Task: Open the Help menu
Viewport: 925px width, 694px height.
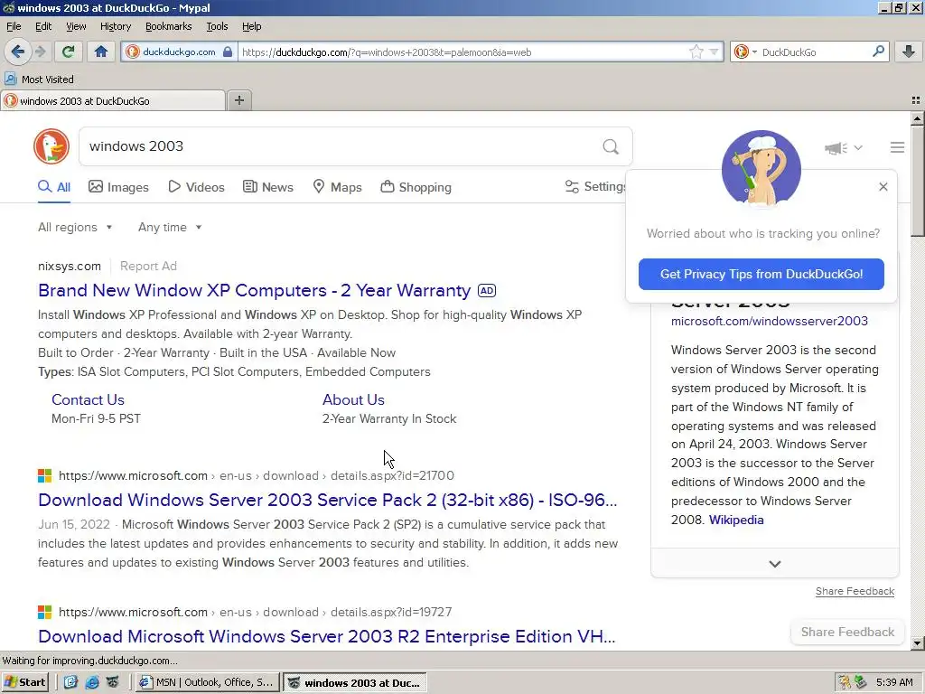Action: tap(251, 26)
